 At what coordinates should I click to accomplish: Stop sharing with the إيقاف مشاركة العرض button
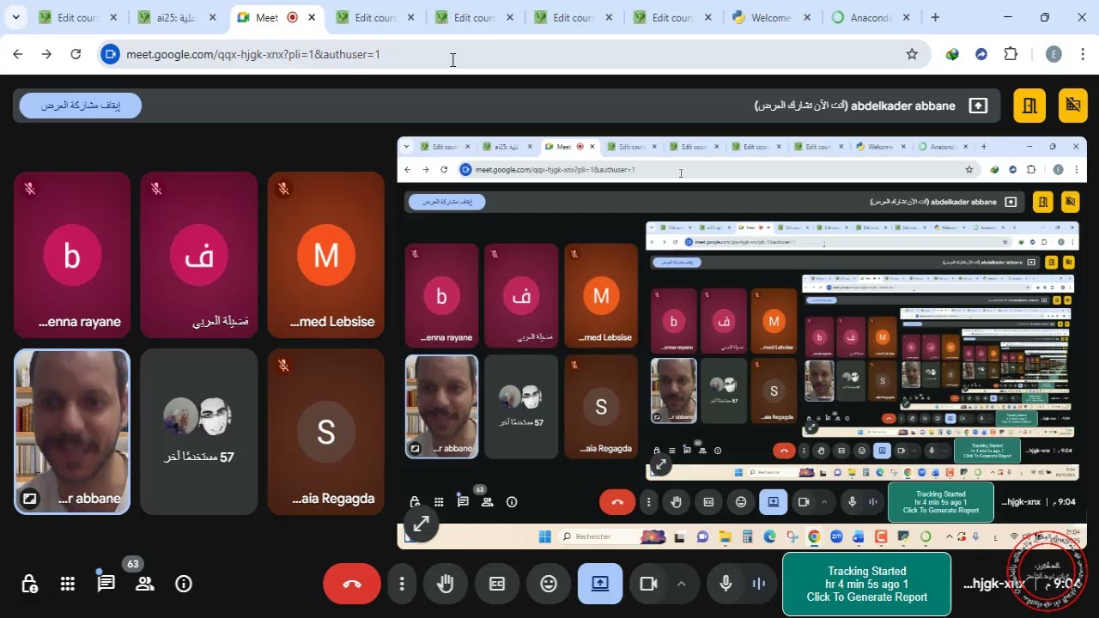81,106
